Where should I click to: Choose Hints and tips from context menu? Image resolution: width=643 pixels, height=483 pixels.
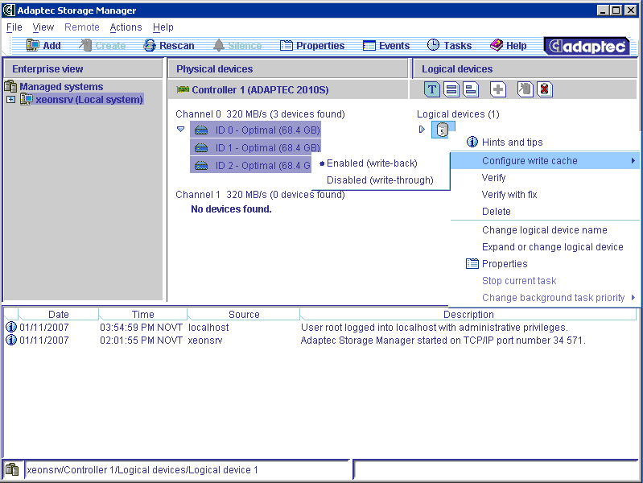(x=545, y=142)
